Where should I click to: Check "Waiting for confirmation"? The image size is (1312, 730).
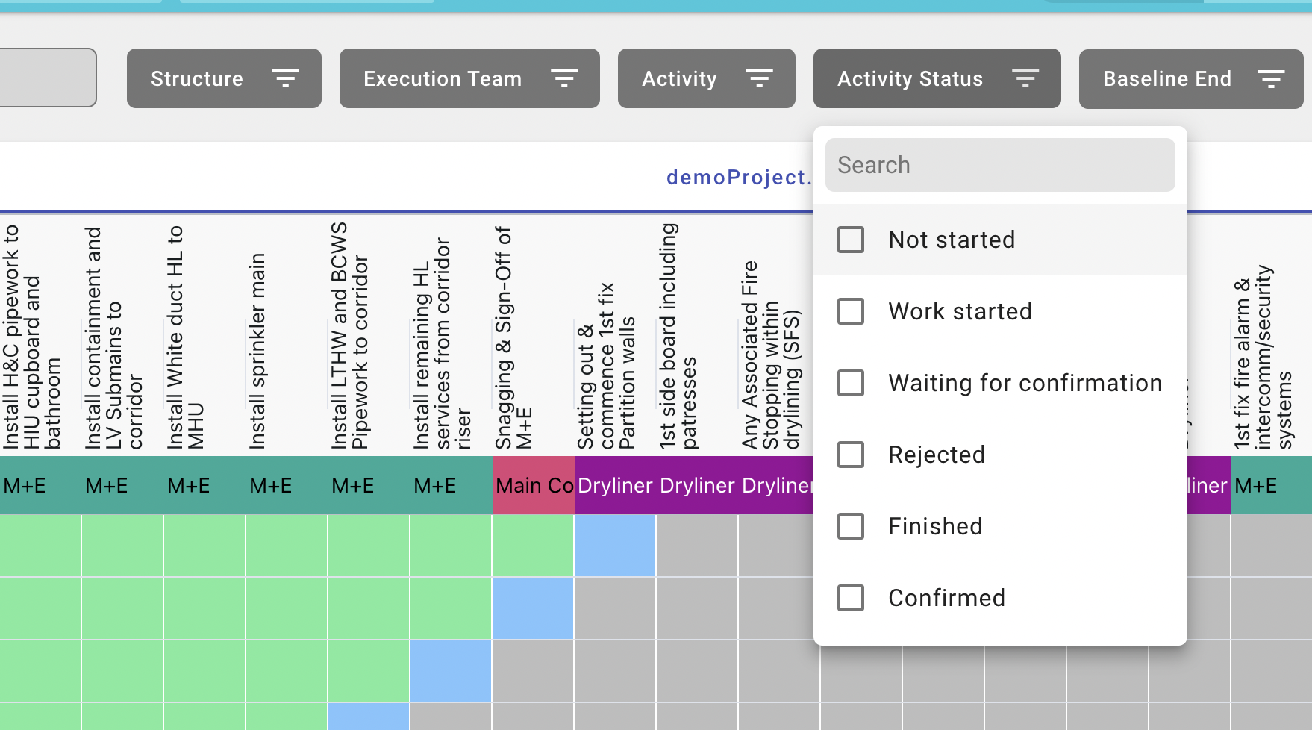point(851,383)
